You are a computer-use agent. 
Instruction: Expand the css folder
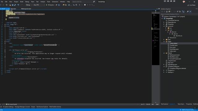click(x=166, y=28)
